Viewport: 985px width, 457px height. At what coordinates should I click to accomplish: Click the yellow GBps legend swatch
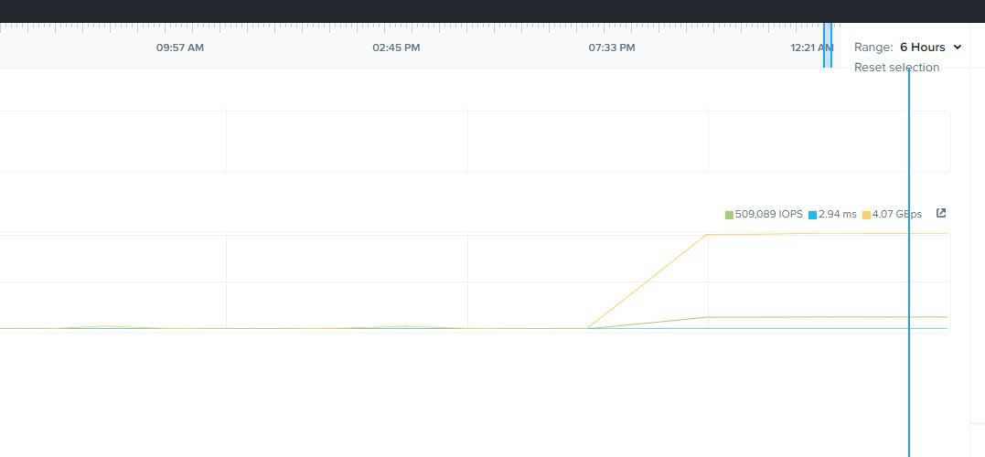point(867,215)
